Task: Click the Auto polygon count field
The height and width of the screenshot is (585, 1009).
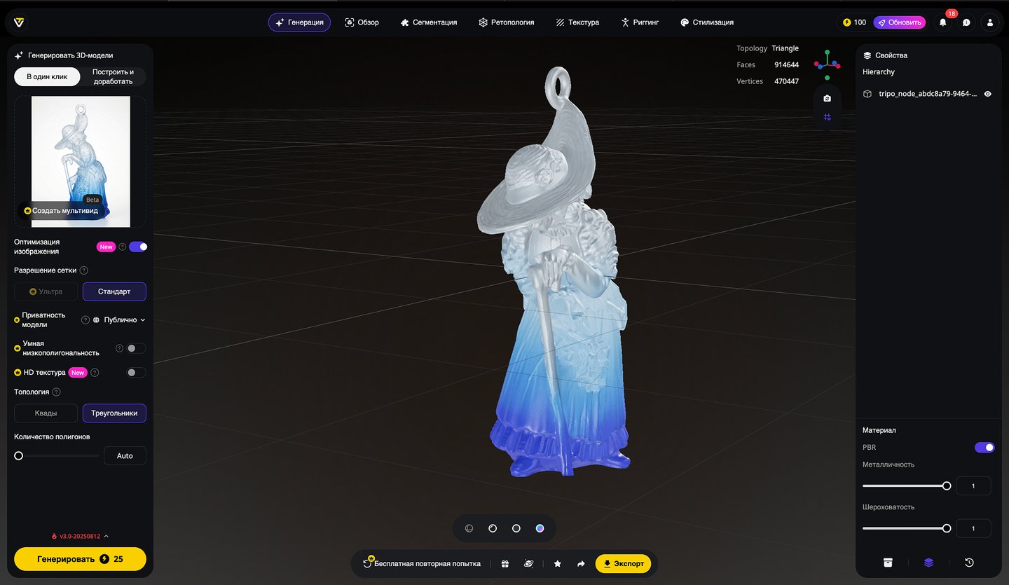Action: [125, 456]
